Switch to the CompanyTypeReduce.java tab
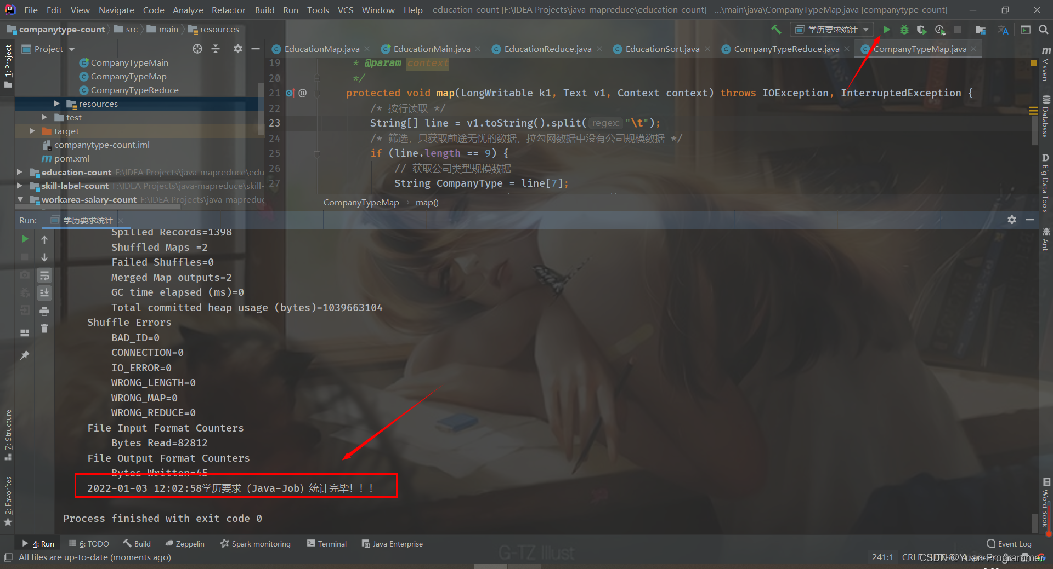This screenshot has width=1053, height=569. click(x=786, y=49)
